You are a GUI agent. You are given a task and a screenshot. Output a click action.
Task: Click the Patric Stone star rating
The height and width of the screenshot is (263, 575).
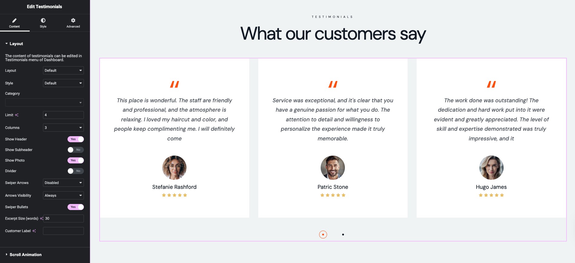coord(333,195)
